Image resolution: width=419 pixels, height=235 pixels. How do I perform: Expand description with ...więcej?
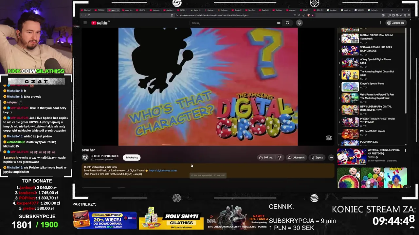click(137, 174)
